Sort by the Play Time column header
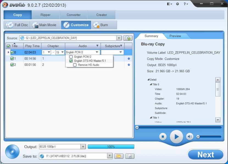 click(x=32, y=46)
